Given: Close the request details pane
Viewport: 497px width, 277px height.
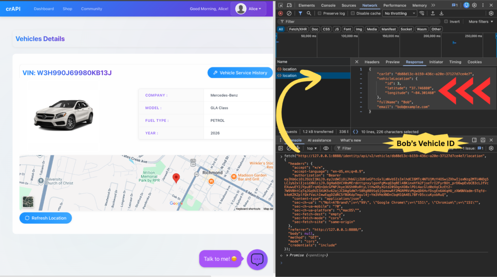Looking at the screenshot, I should click(357, 62).
